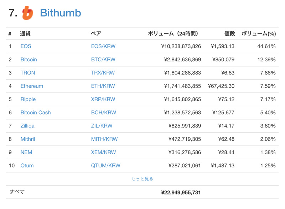Viewport: 285px width, 209px height.
Task: Click the もっと見る show more link
Action: (x=142, y=179)
